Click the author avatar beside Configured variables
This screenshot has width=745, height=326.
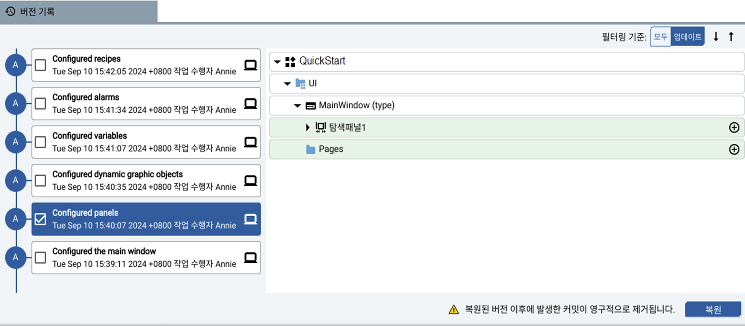point(15,142)
